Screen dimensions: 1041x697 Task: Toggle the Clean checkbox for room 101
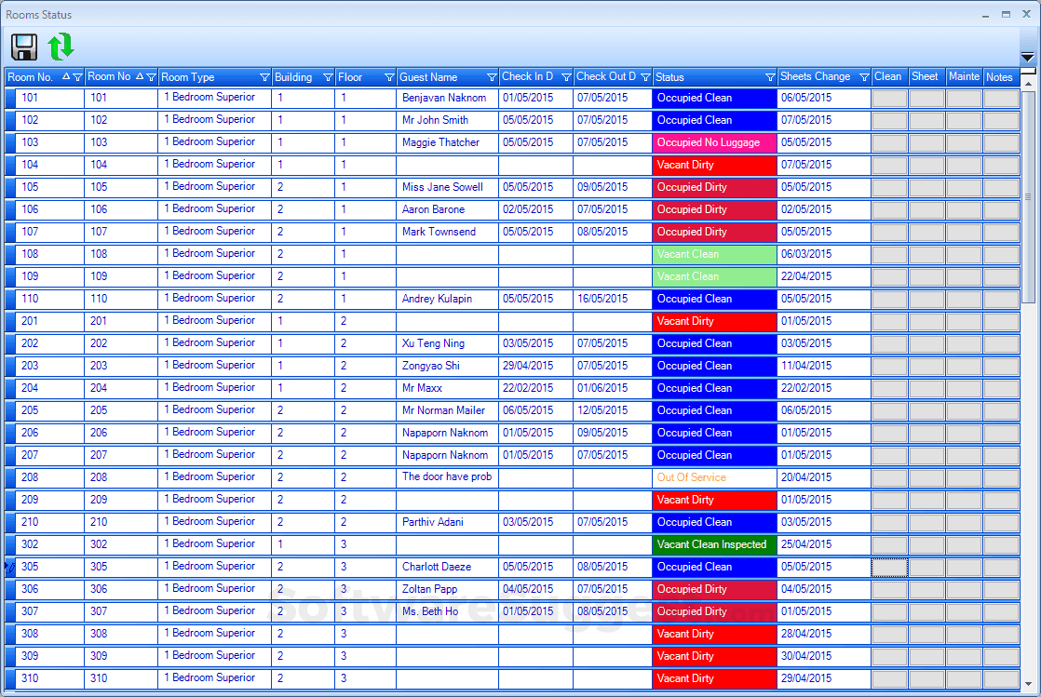[889, 99]
